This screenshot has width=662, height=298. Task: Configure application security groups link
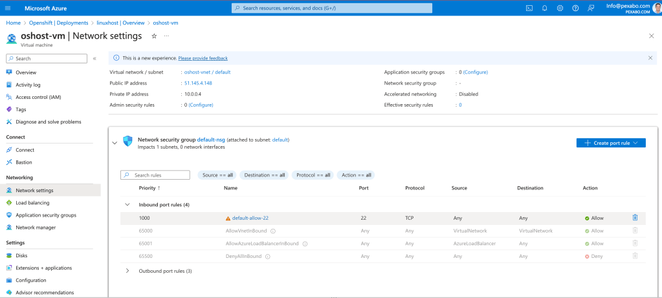[476, 72]
